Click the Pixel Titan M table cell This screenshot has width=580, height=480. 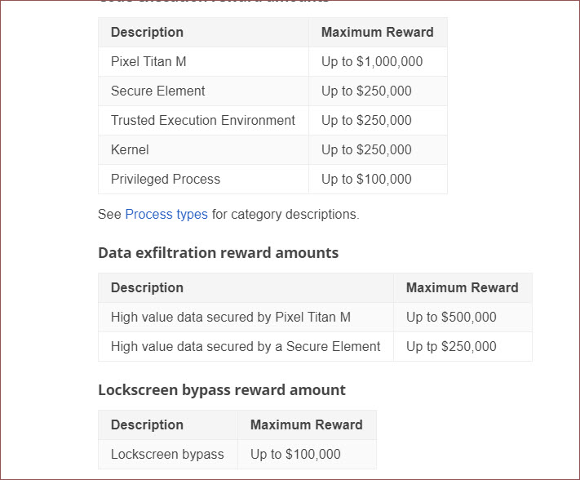[148, 62]
